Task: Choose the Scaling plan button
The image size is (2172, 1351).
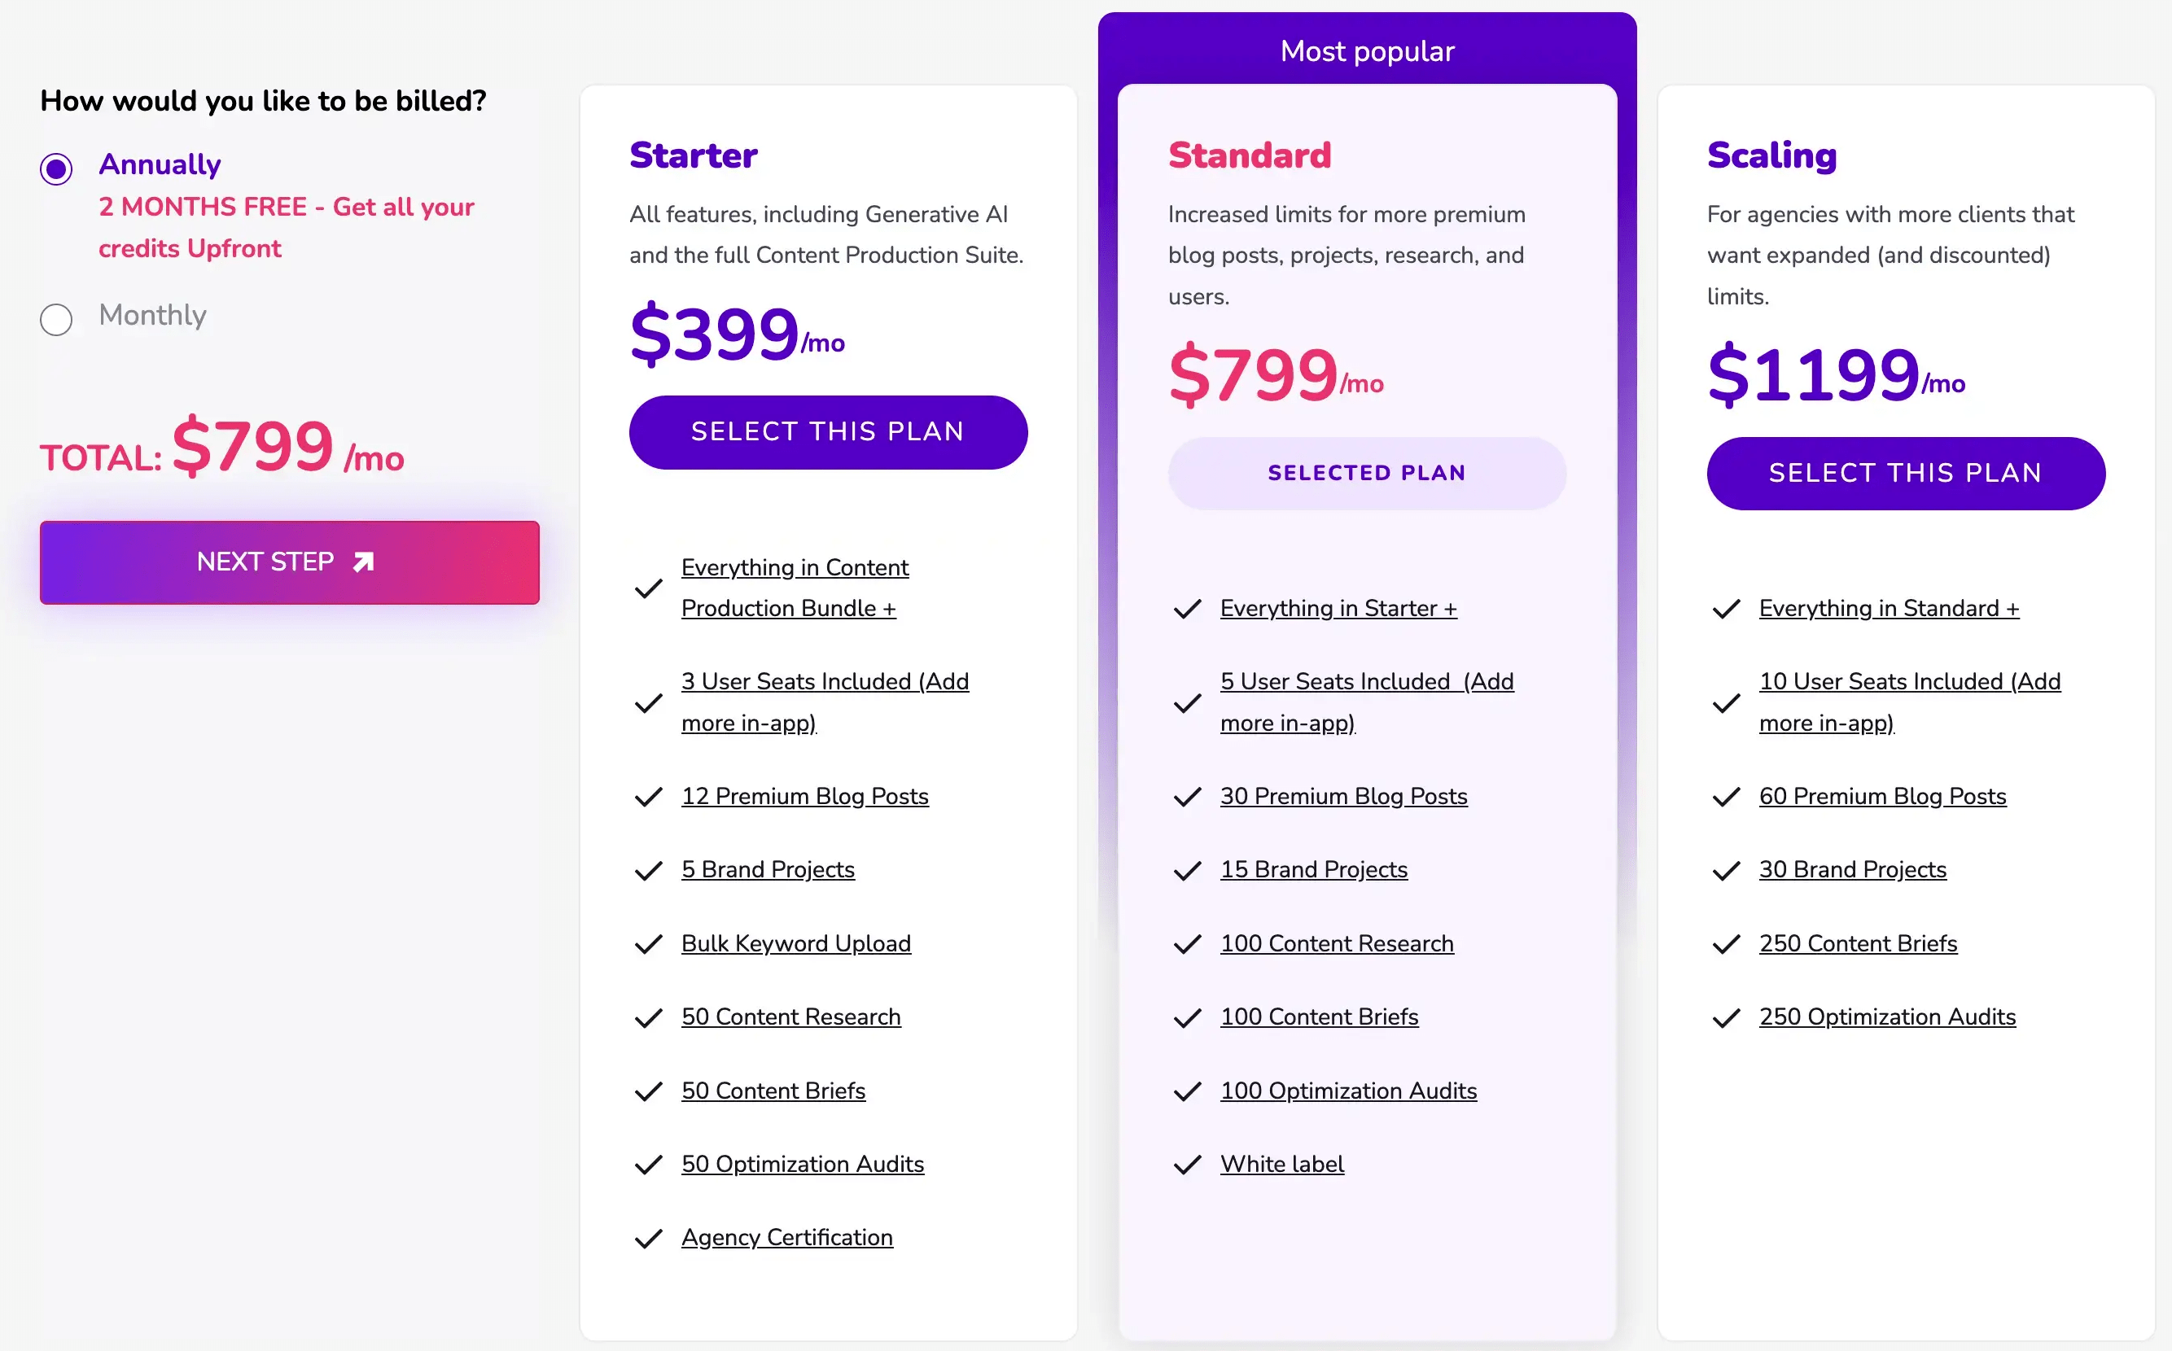Action: [1905, 474]
